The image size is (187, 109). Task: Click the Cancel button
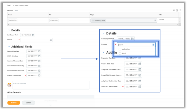(28, 103)
